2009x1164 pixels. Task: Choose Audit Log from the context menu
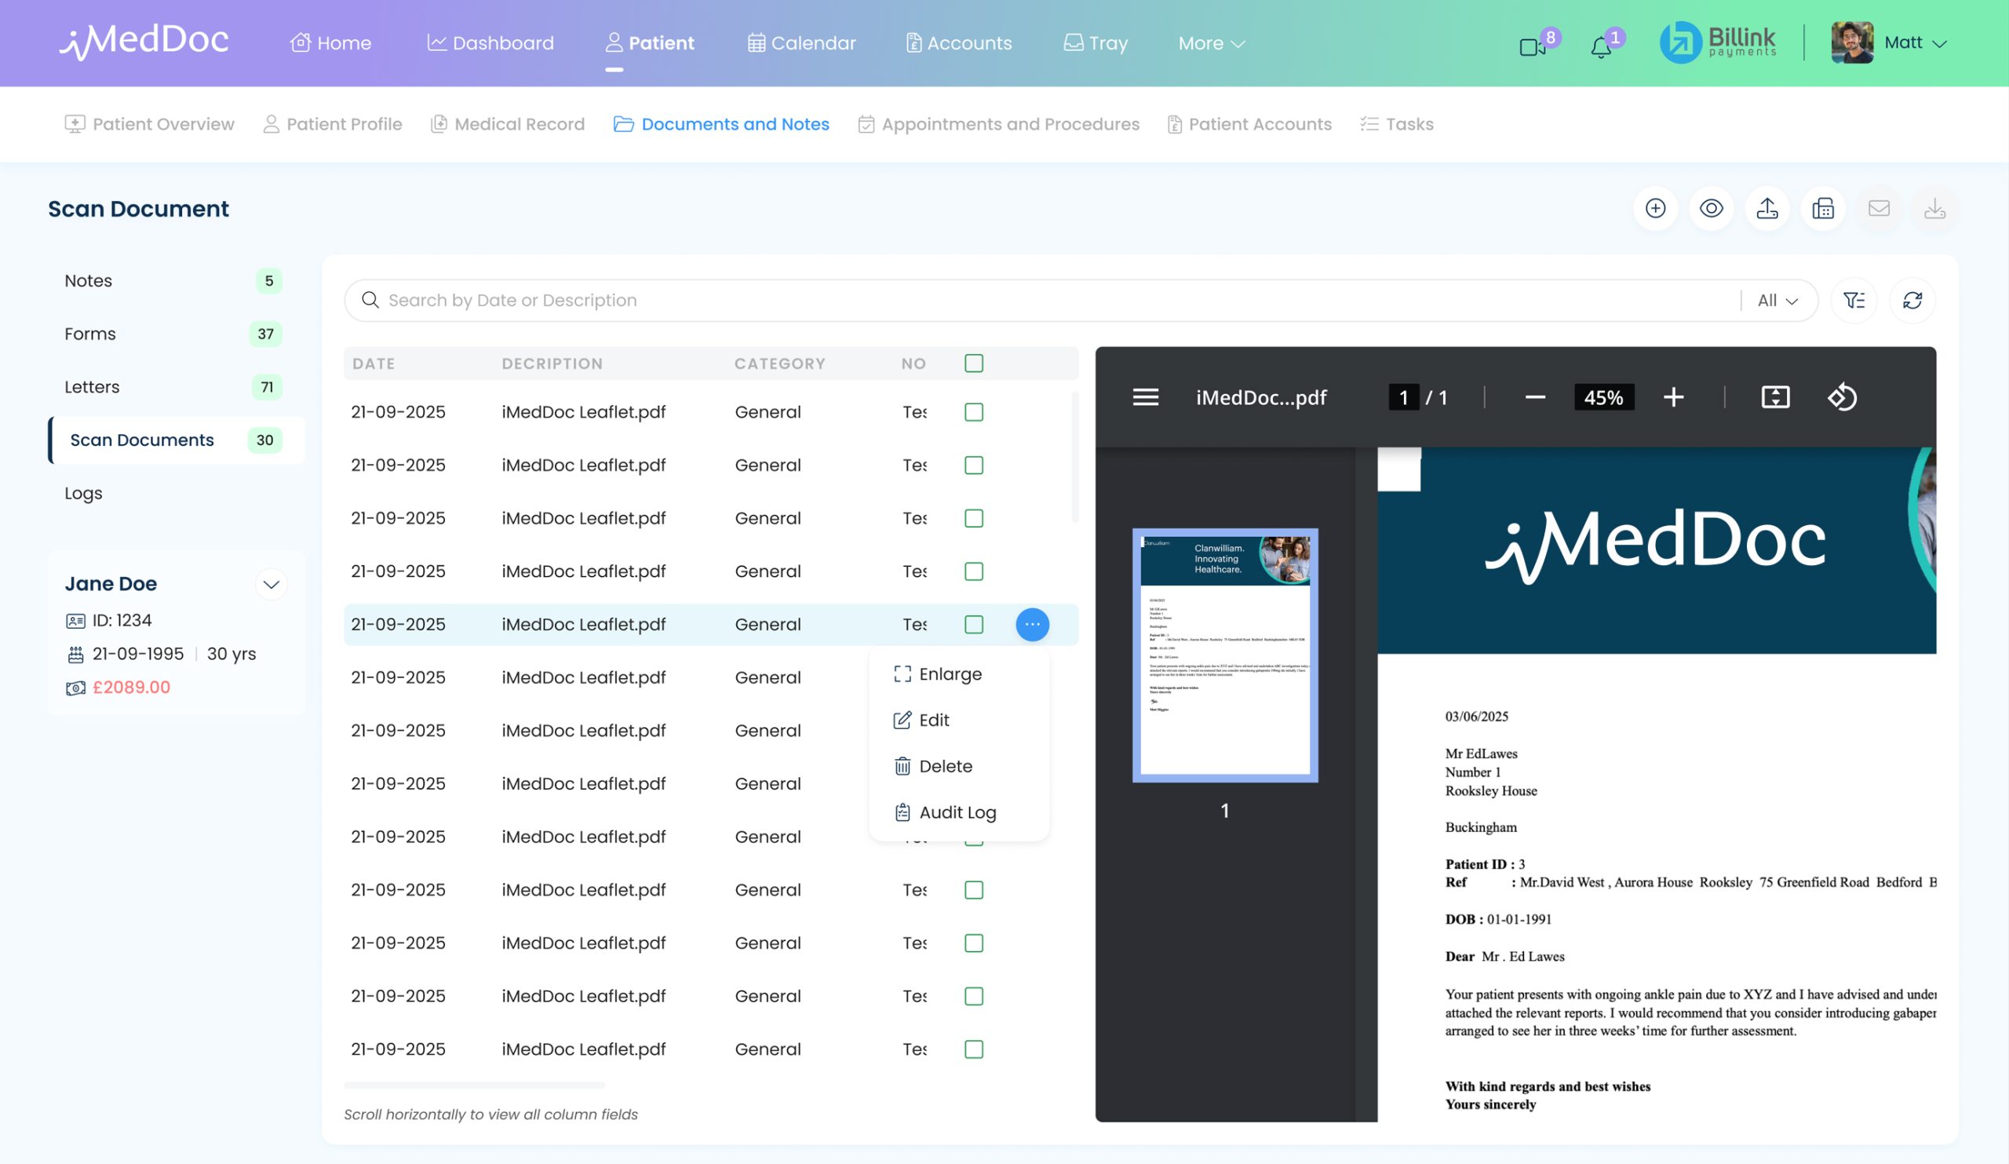pos(957,812)
